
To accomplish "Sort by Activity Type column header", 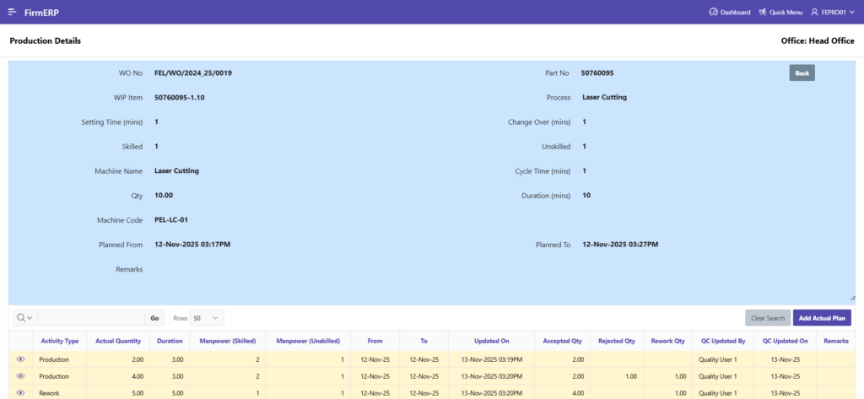I will pyautogui.click(x=60, y=341).
